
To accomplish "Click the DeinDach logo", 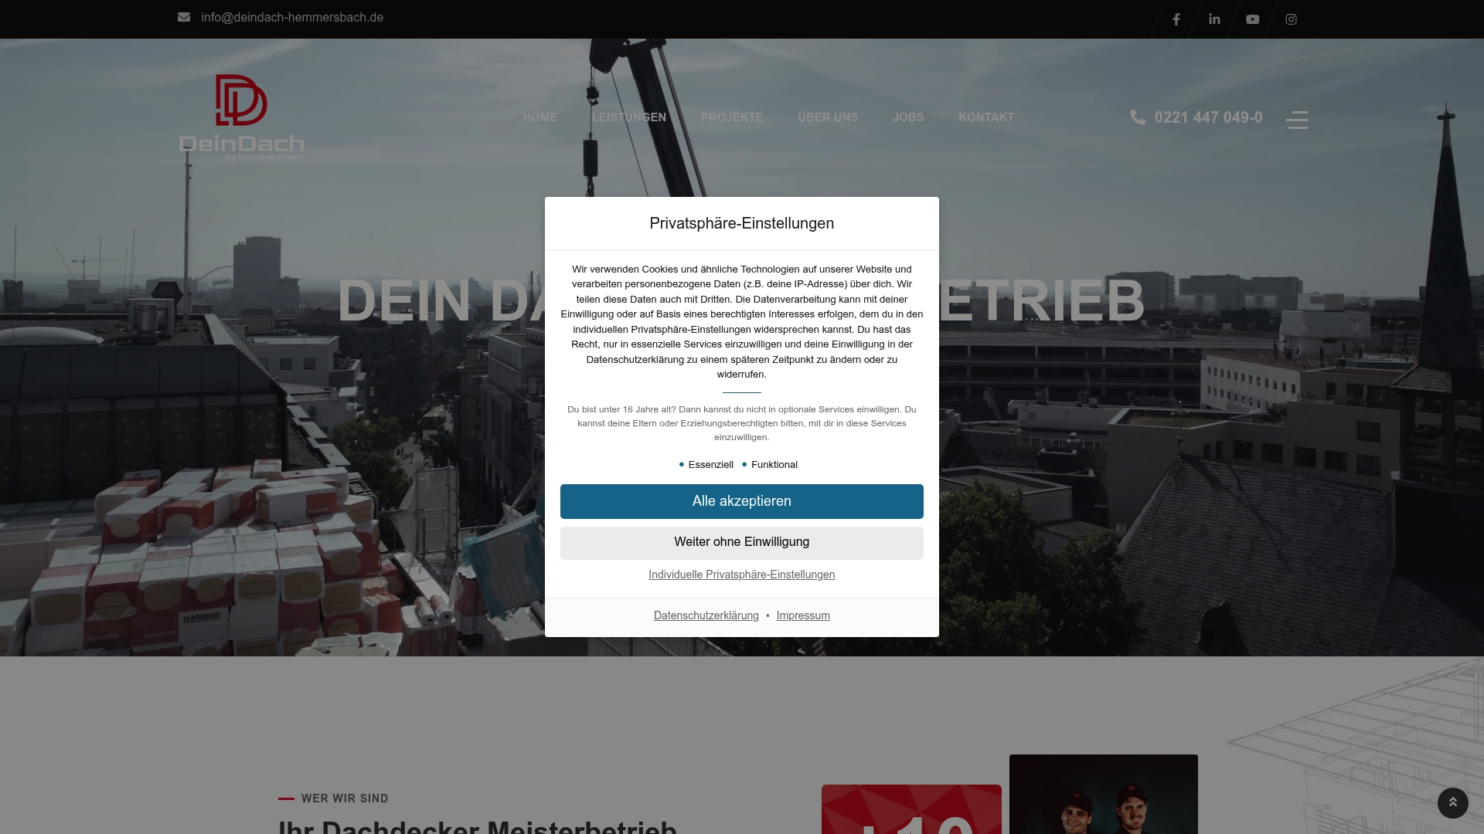I will pos(241,117).
